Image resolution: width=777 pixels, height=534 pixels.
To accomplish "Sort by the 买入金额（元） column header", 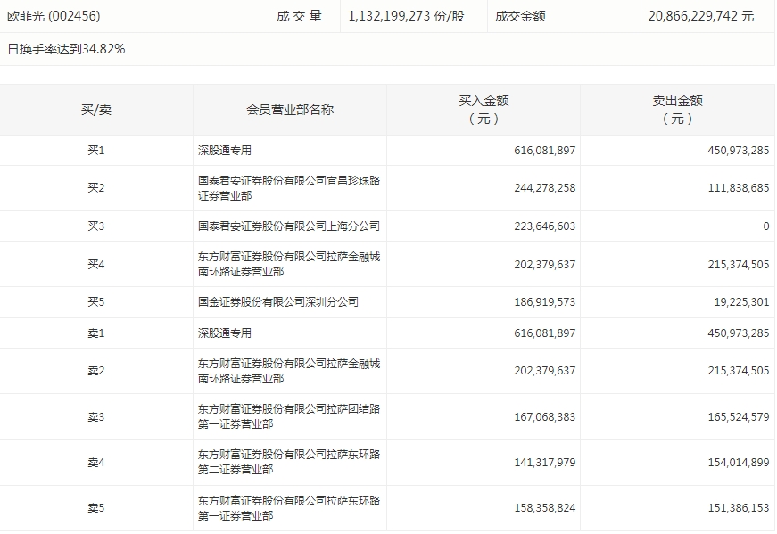I will [483, 110].
